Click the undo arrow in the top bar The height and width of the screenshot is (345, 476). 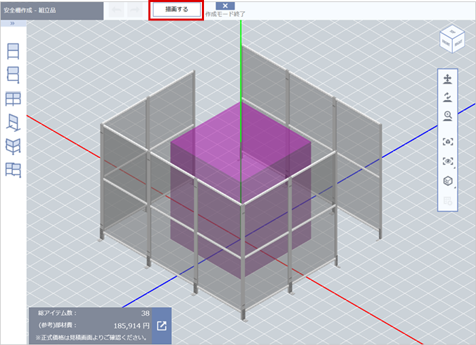tap(117, 10)
